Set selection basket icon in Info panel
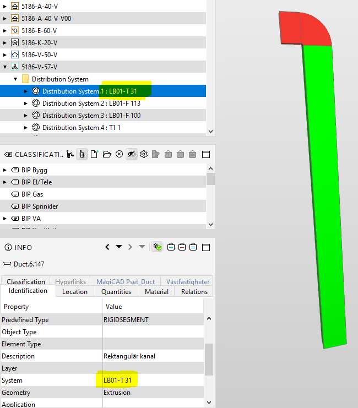The height and width of the screenshot is (408, 358). tap(193, 247)
